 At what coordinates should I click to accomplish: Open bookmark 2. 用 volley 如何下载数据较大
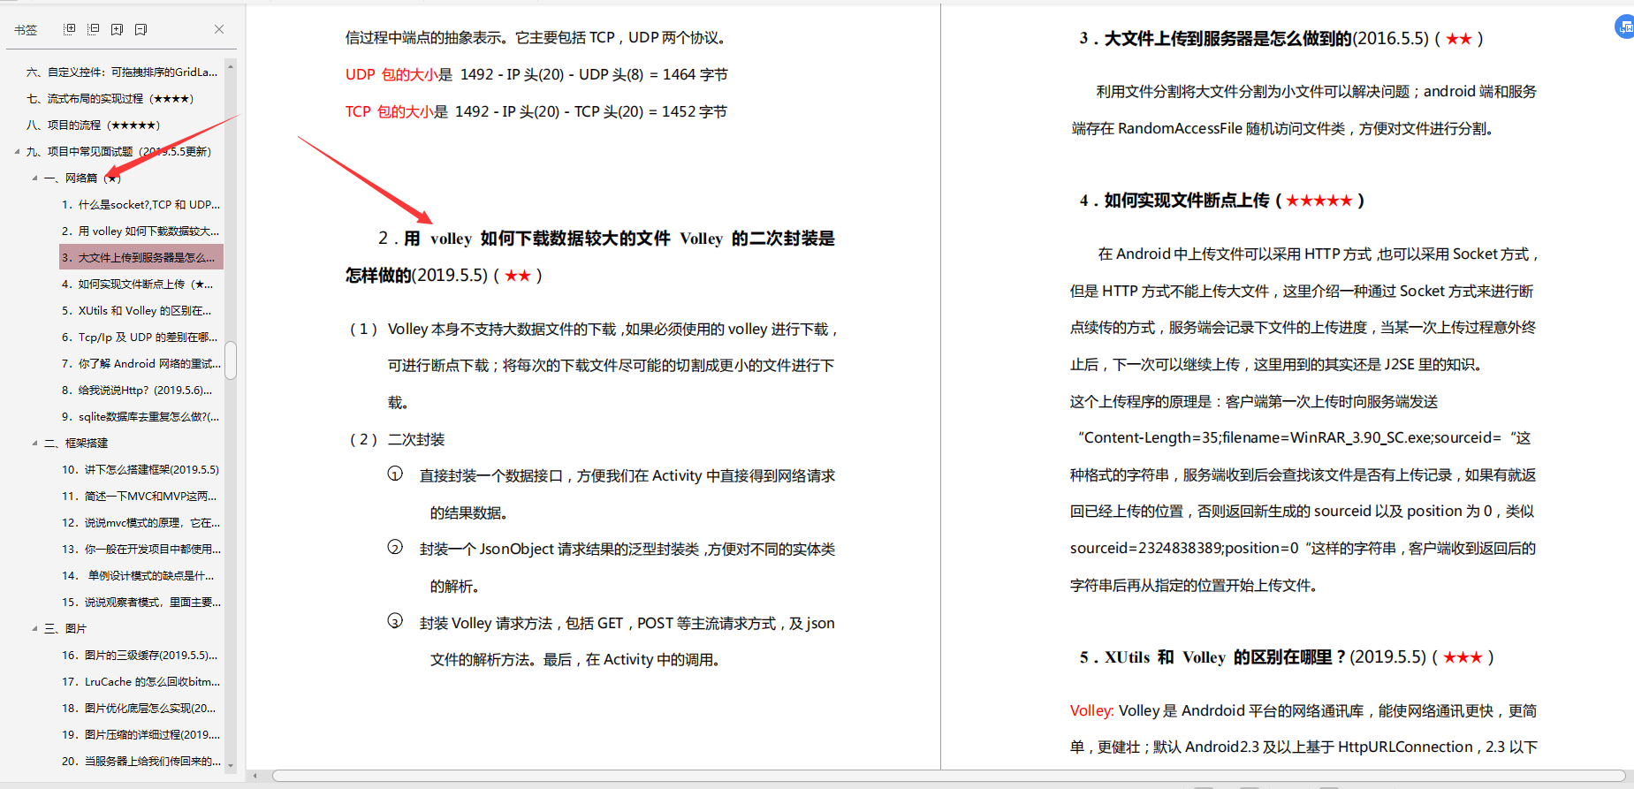tap(141, 231)
